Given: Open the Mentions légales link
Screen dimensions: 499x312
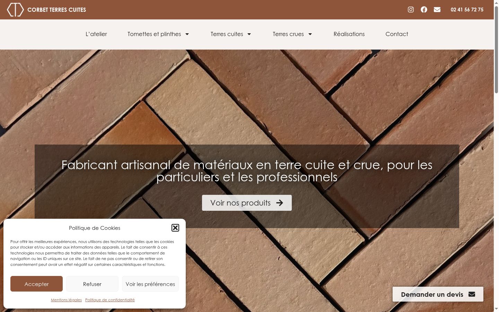Looking at the screenshot, I should (66, 300).
